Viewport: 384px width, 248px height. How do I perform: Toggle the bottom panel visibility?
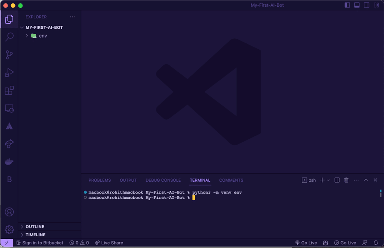click(357, 5)
